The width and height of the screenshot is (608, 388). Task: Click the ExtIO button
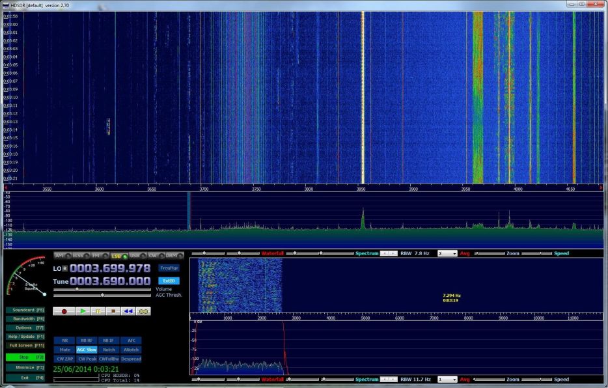[169, 281]
